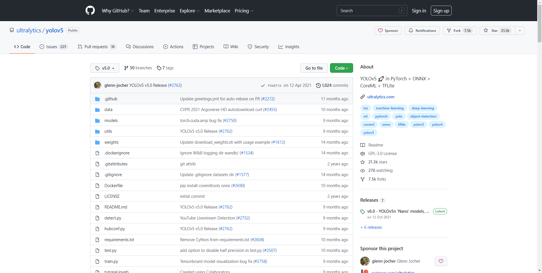Click the Enterprise menu item
Image resolution: width=542 pixels, height=273 pixels.
coord(165,11)
